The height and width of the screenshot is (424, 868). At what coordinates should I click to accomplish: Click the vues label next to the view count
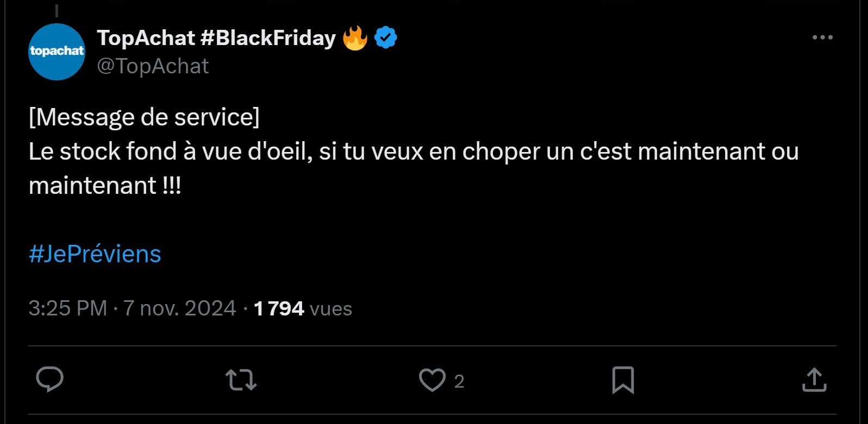tap(330, 309)
